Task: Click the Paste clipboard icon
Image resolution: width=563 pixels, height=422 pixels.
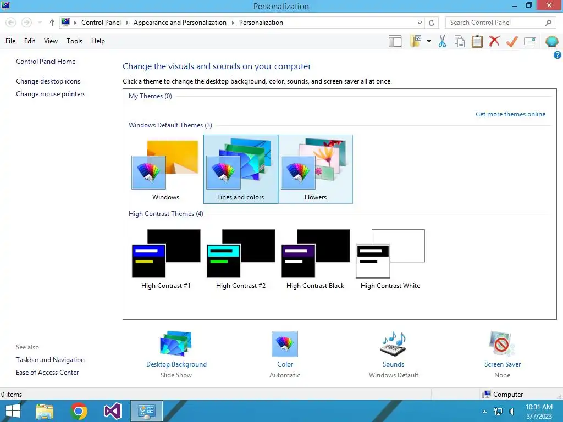Action: pyautogui.click(x=477, y=41)
